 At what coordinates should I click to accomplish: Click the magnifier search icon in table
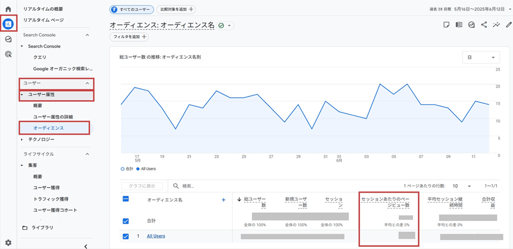pos(176,186)
